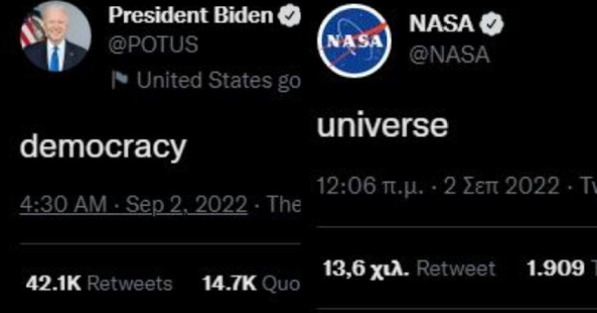View the 13,6 χιλ. Retweet list
The height and width of the screenshot is (313, 597).
pos(409,268)
